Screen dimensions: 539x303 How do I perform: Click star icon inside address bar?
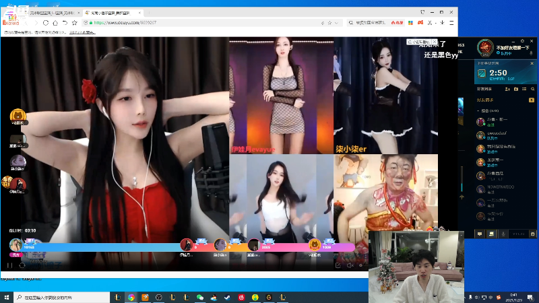(x=329, y=23)
